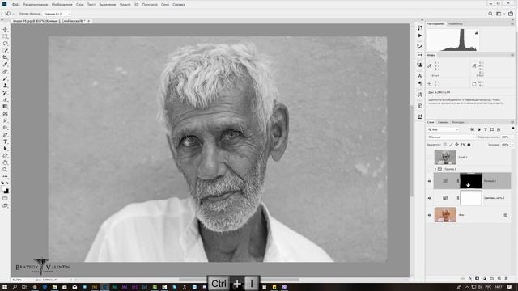Screen dimensions: 518x291
Task: Select the Move tool
Action: (6, 29)
